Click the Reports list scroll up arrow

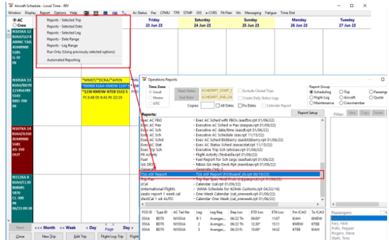tap(323, 120)
